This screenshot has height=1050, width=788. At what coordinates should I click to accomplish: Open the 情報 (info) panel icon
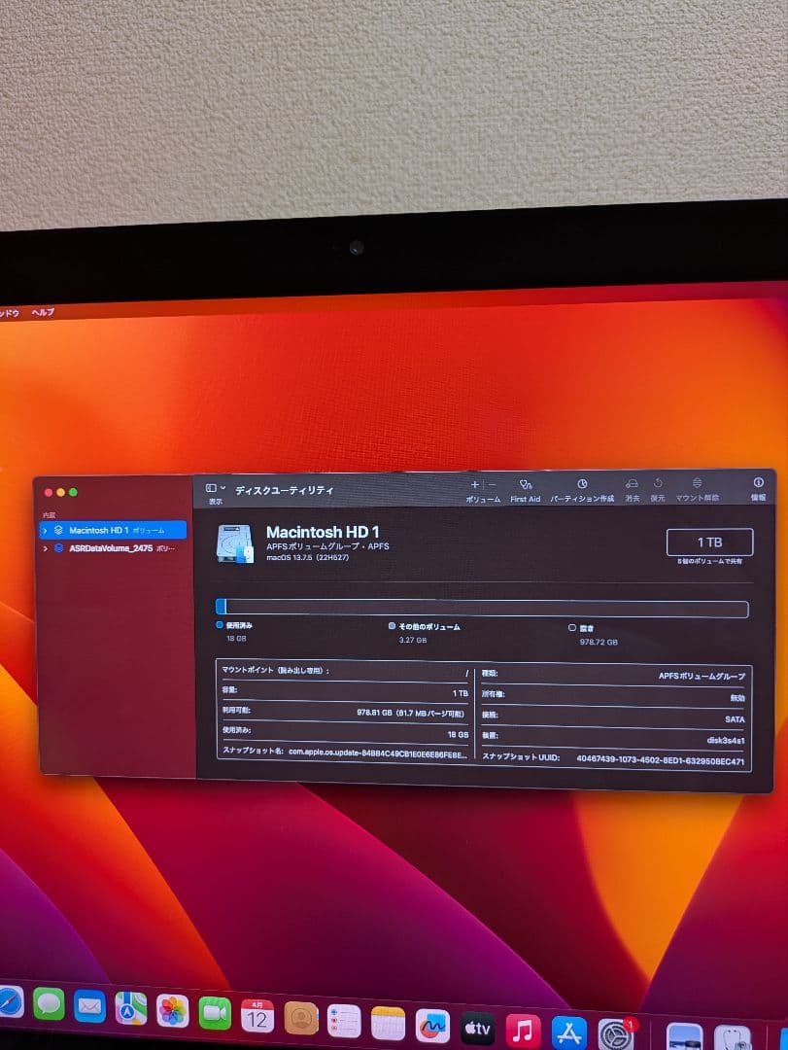tap(758, 485)
